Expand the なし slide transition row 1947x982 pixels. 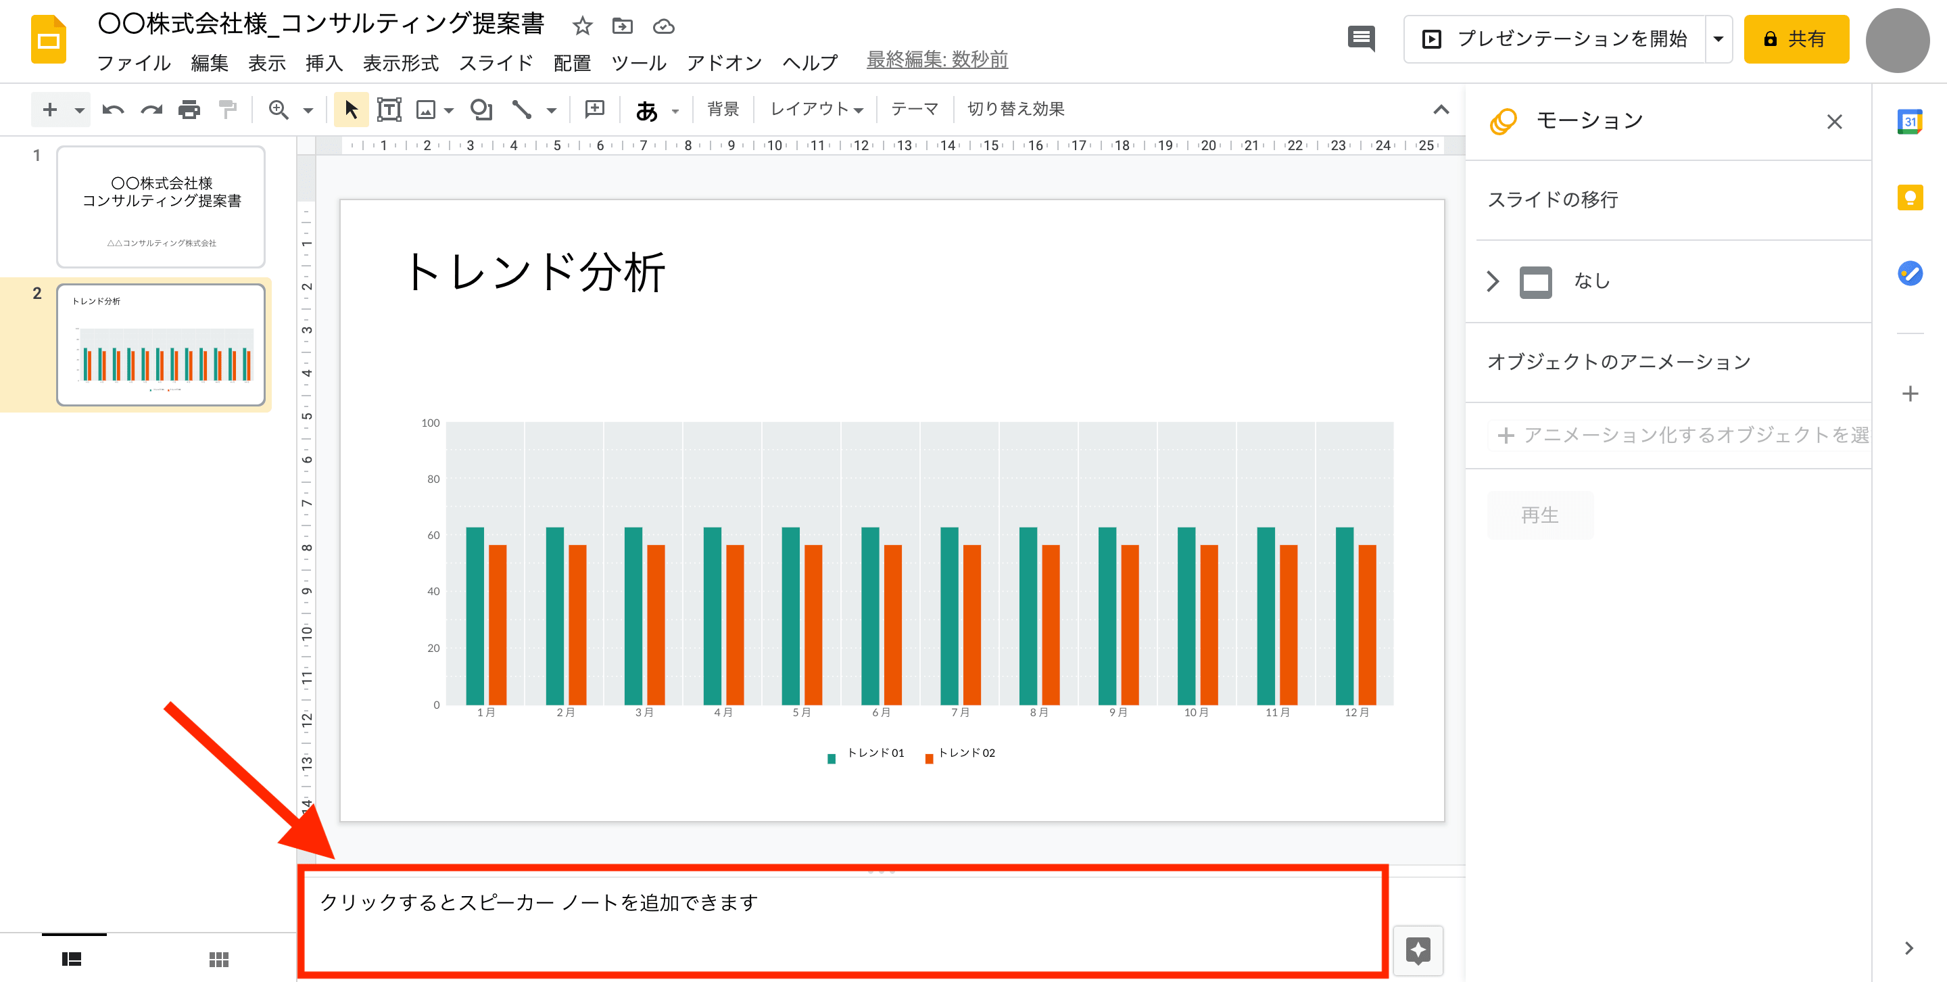pyautogui.click(x=1668, y=281)
